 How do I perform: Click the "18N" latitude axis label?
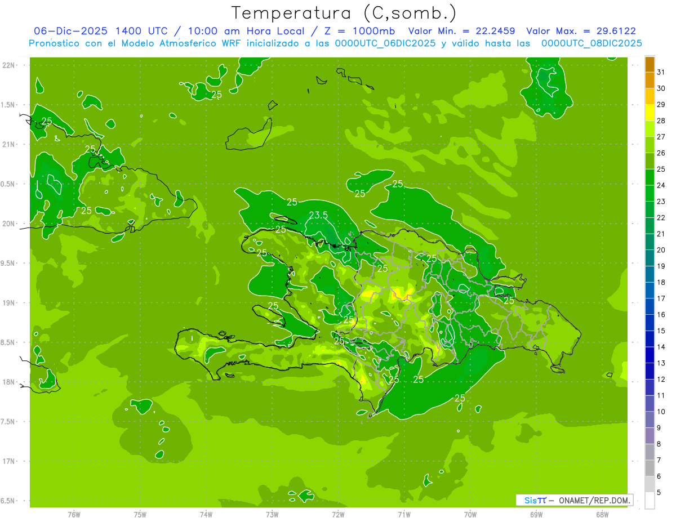tap(8, 382)
